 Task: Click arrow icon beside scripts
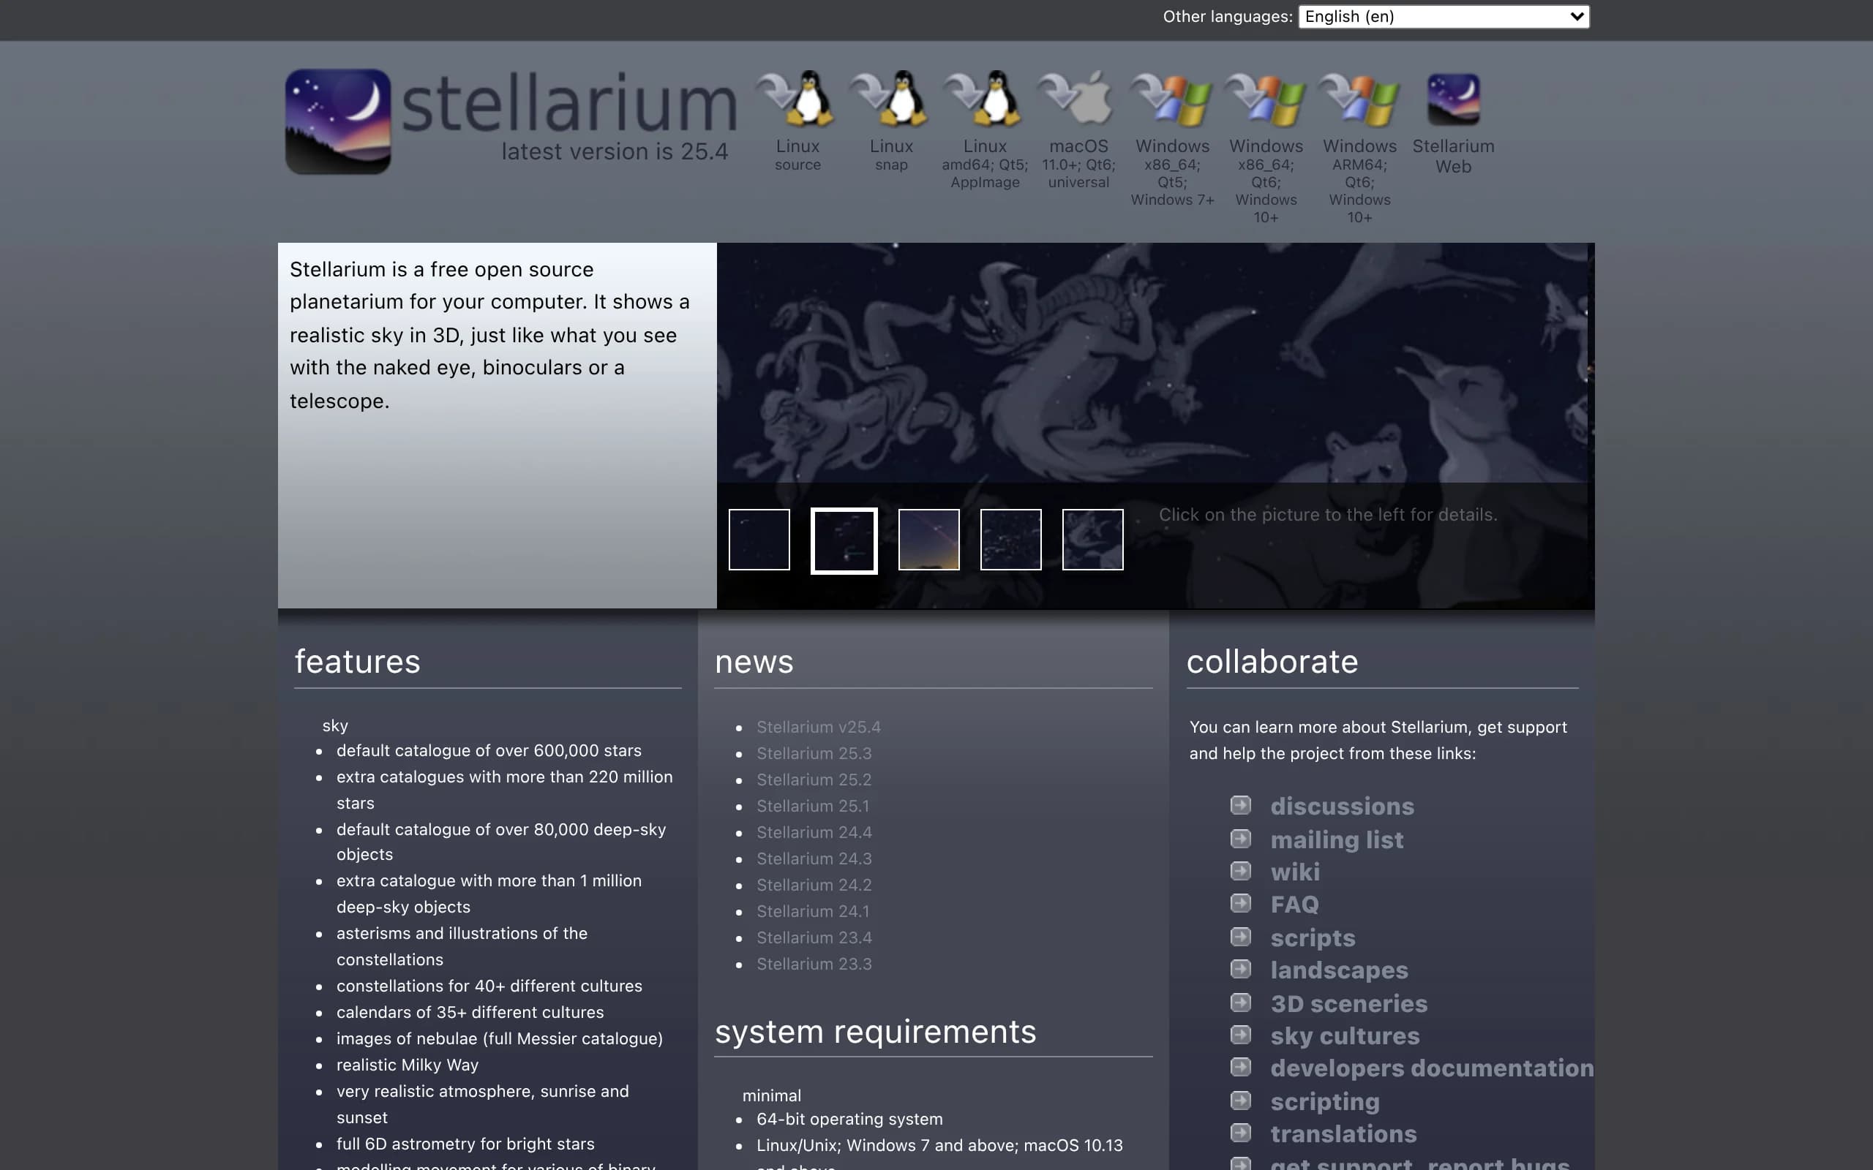pos(1241,937)
